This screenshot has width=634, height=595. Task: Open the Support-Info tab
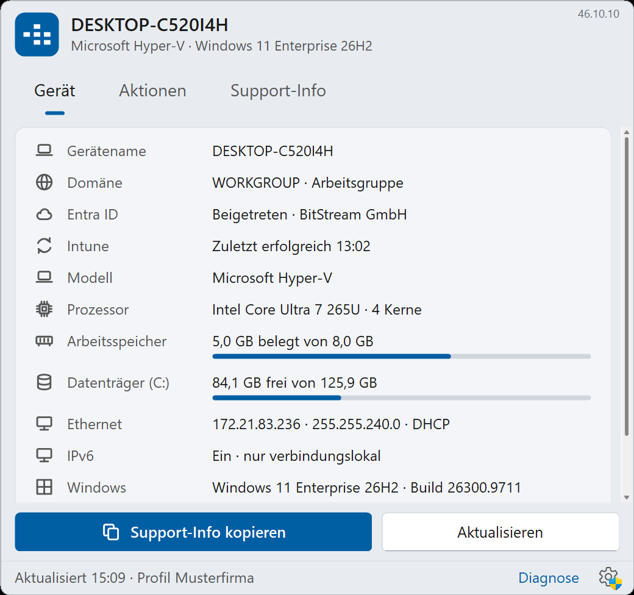[278, 91]
